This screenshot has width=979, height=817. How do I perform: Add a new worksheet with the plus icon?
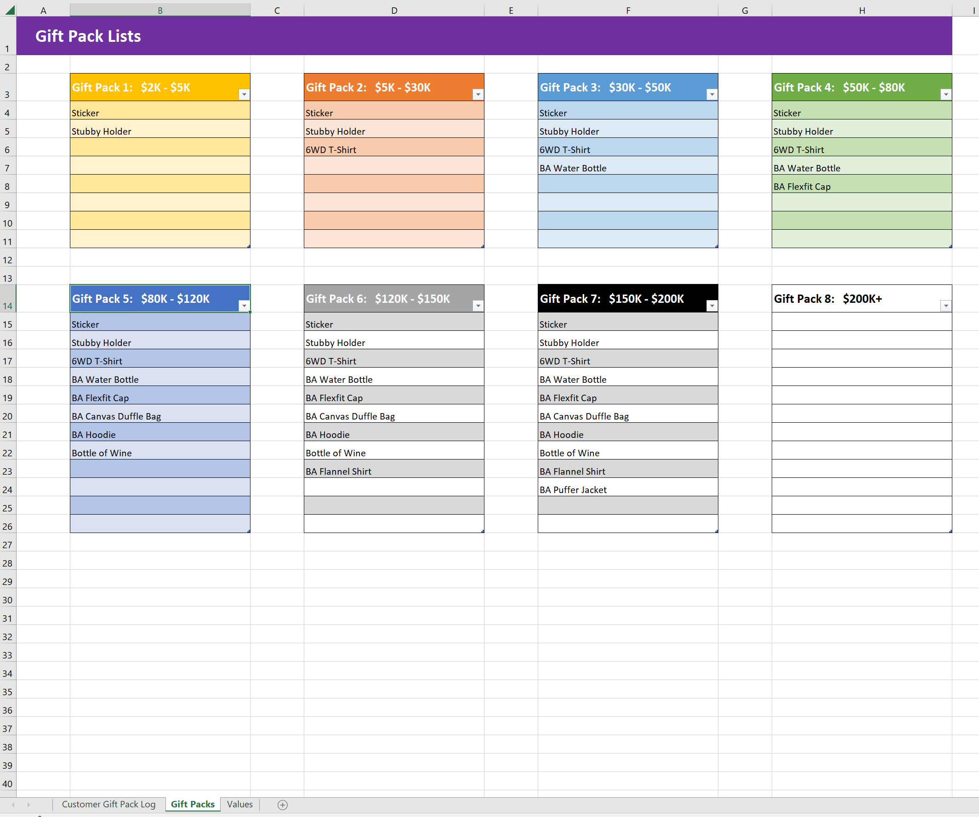282,805
